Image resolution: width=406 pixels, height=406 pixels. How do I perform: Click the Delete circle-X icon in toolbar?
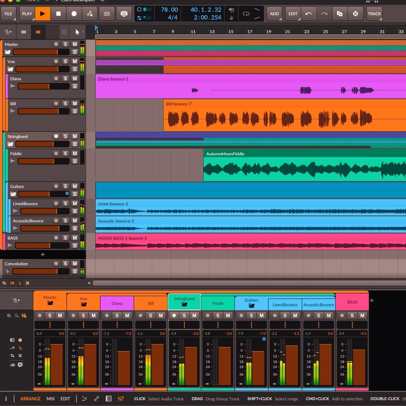pyautogui.click(x=355, y=14)
